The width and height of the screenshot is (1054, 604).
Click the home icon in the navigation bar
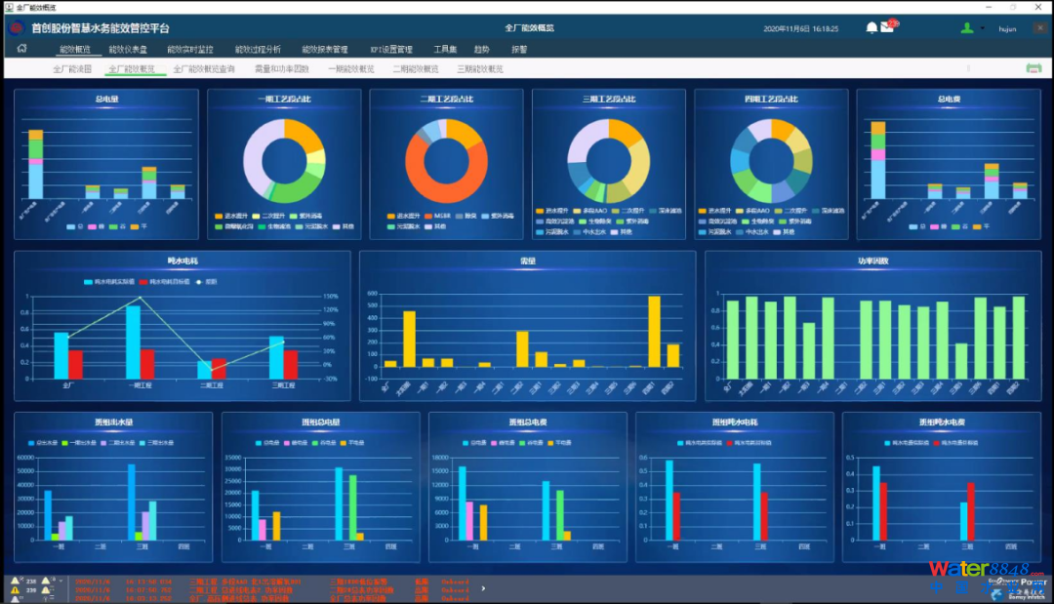[21, 48]
